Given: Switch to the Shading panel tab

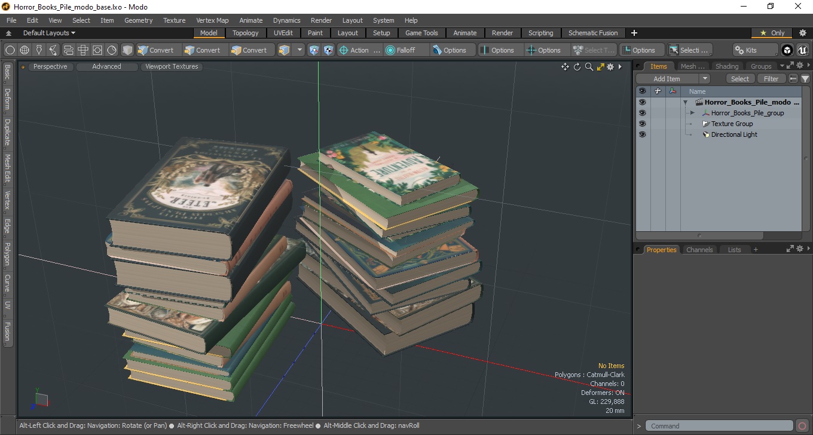Looking at the screenshot, I should [726, 66].
